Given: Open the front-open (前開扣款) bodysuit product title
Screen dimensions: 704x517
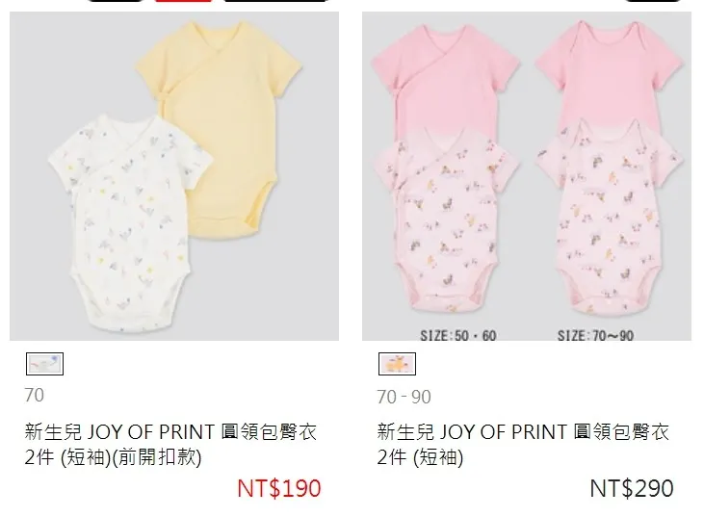Looking at the screenshot, I should (170, 444).
